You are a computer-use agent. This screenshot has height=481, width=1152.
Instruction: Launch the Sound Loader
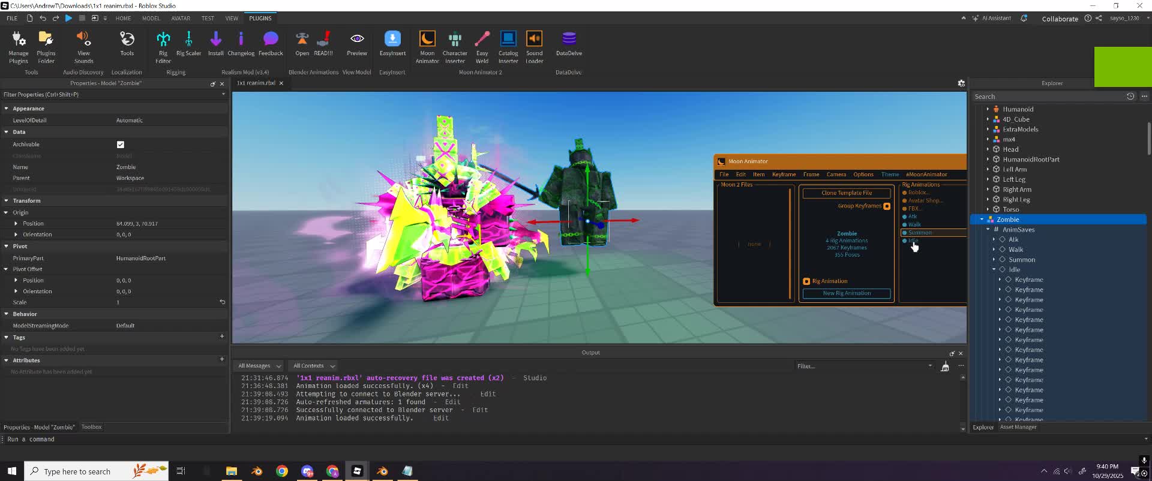coord(534,47)
